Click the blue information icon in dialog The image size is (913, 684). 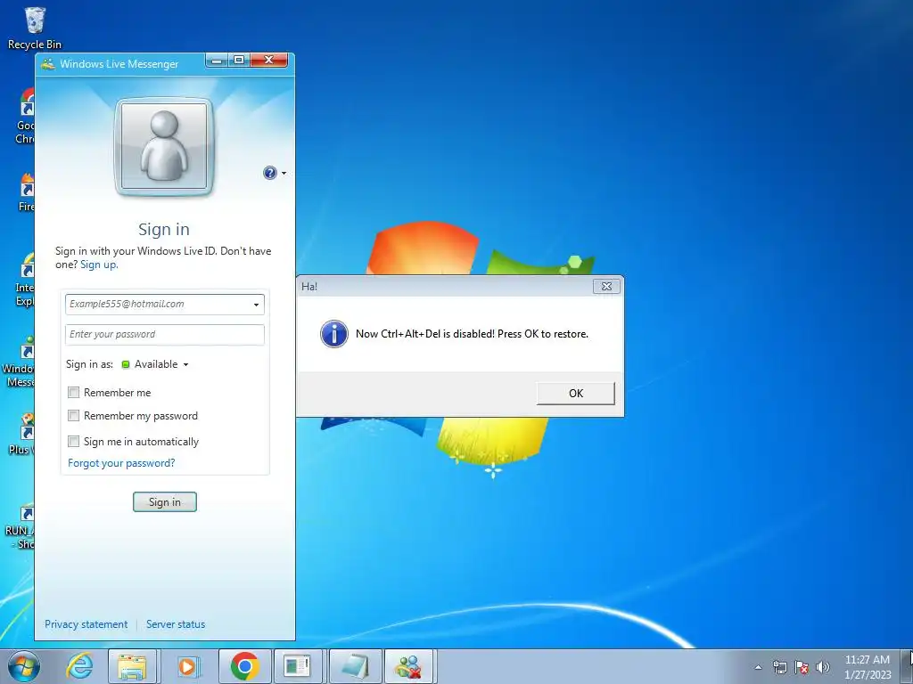click(334, 334)
